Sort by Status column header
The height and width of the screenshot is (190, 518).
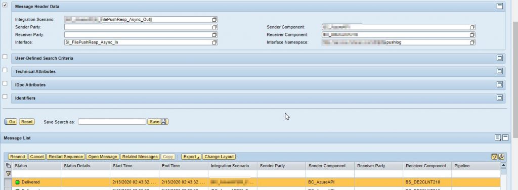click(36, 166)
